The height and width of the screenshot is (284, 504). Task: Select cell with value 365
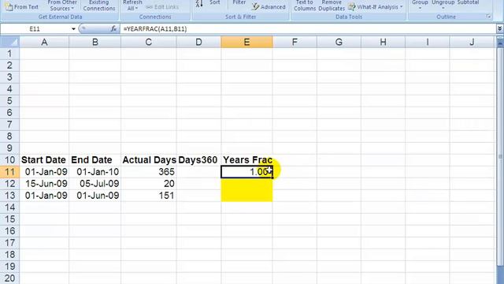149,172
